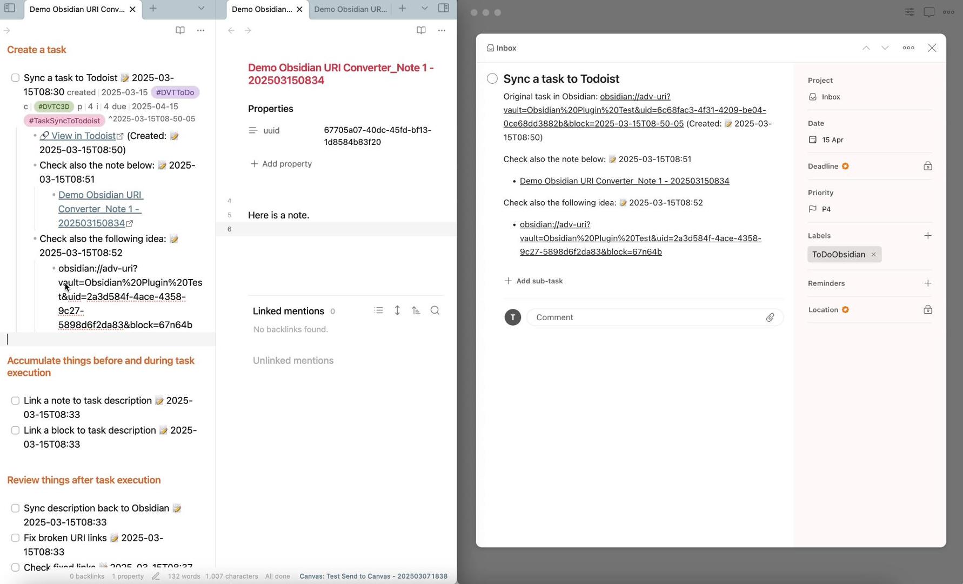Open Todoist view options sliders icon
The height and width of the screenshot is (584, 963).
tap(910, 12)
